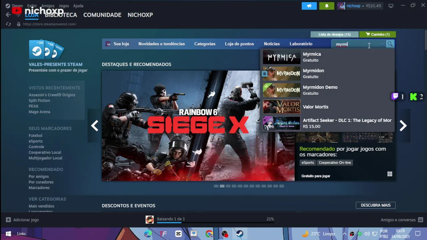Viewport: 427px width, 240px height.
Task: Expand the nichoxp account dropdown
Action: pos(363,6)
